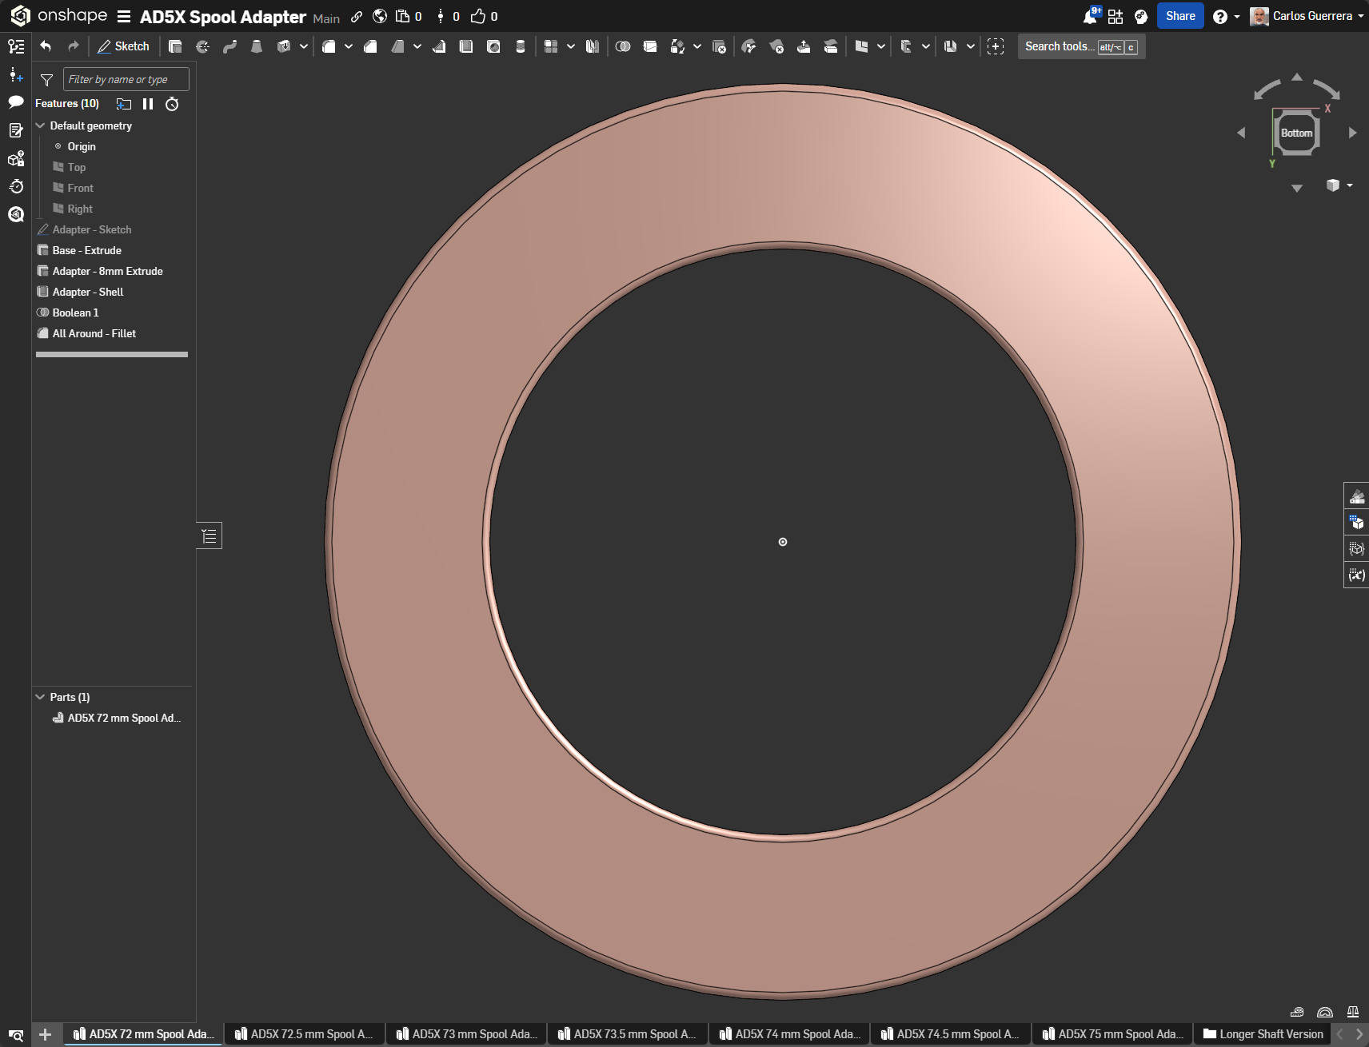The width and height of the screenshot is (1369, 1047).
Task: Open the Appearances panel icon on right edge
Action: 1357,496
